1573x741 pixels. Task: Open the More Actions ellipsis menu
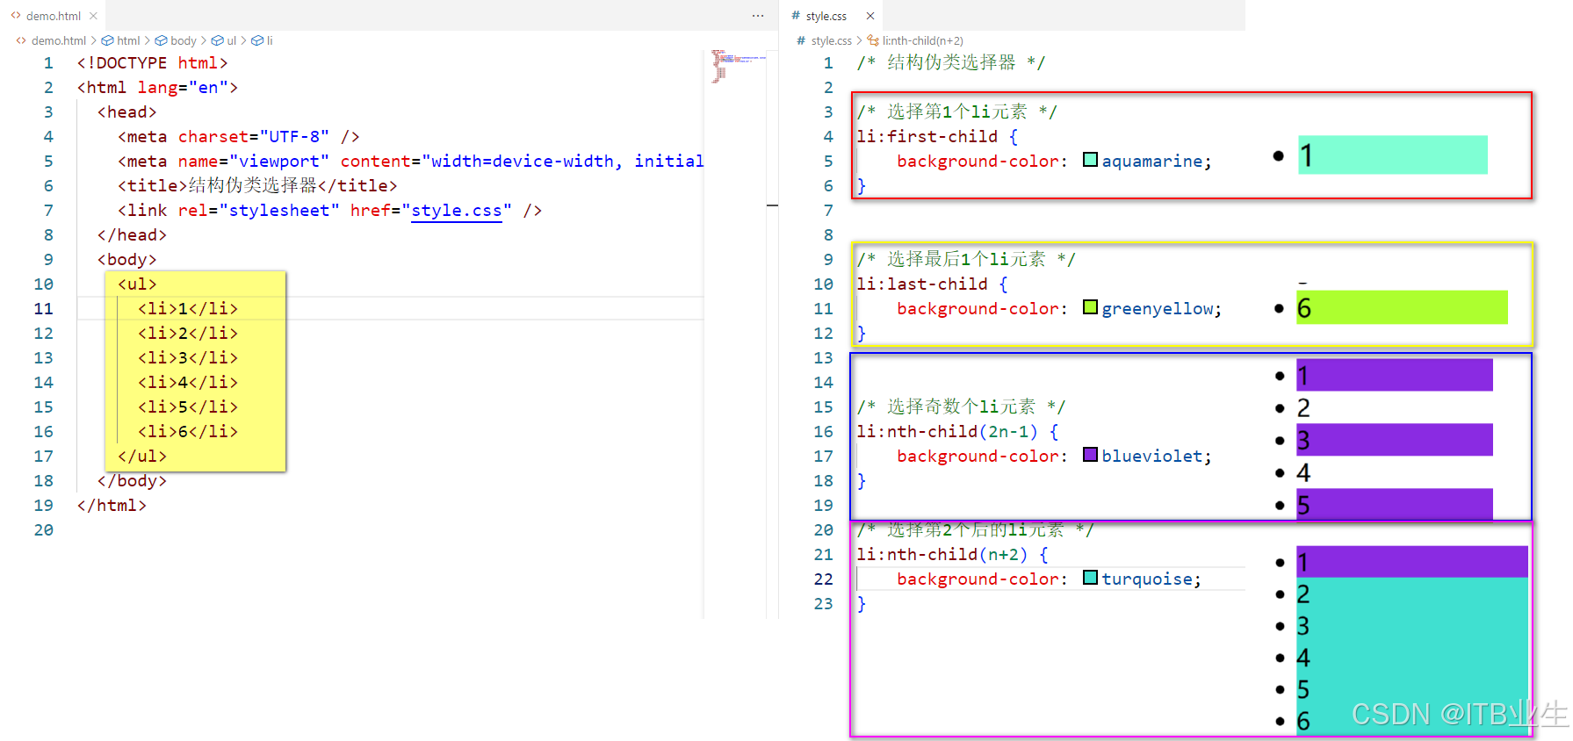pos(758,16)
